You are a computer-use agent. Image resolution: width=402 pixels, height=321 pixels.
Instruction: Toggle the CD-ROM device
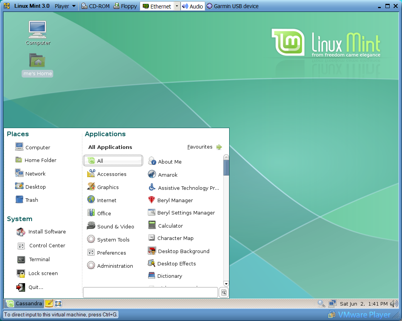95,6
